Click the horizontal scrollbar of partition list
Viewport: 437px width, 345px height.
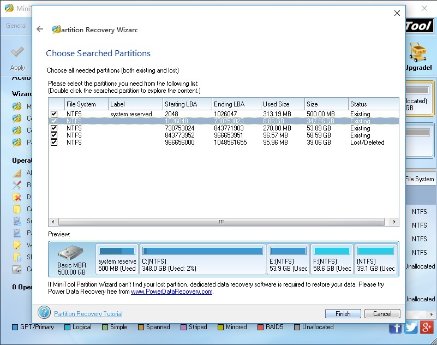222,222
